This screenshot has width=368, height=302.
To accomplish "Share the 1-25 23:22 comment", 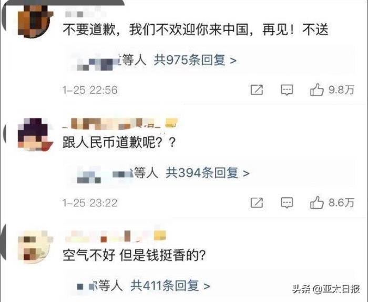I will point(257,203).
